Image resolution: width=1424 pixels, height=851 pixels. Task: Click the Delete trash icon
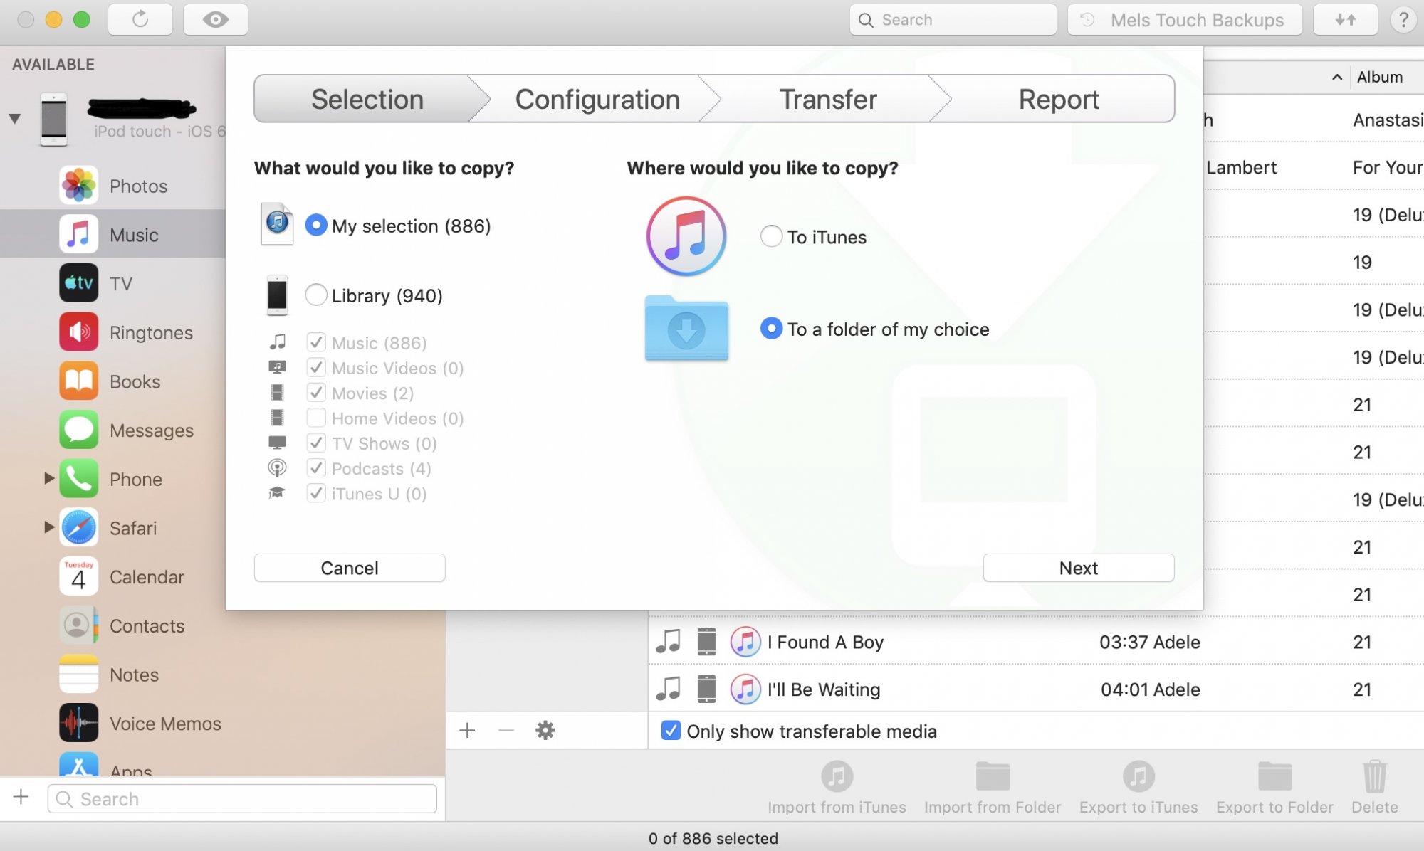coord(1375,776)
